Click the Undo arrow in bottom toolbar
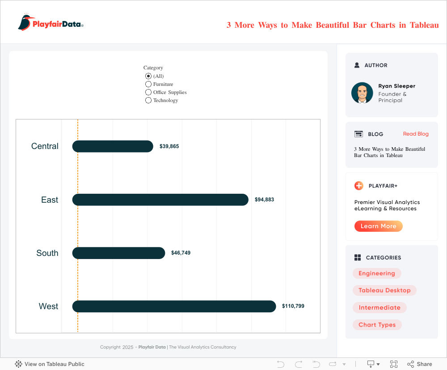The image size is (447, 370). tap(281, 364)
